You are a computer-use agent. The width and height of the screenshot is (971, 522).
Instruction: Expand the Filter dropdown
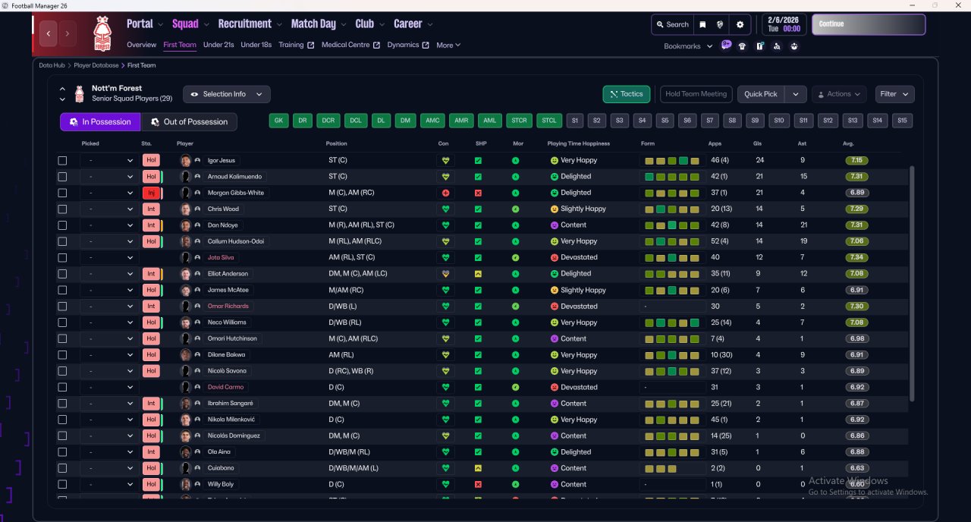(x=894, y=94)
